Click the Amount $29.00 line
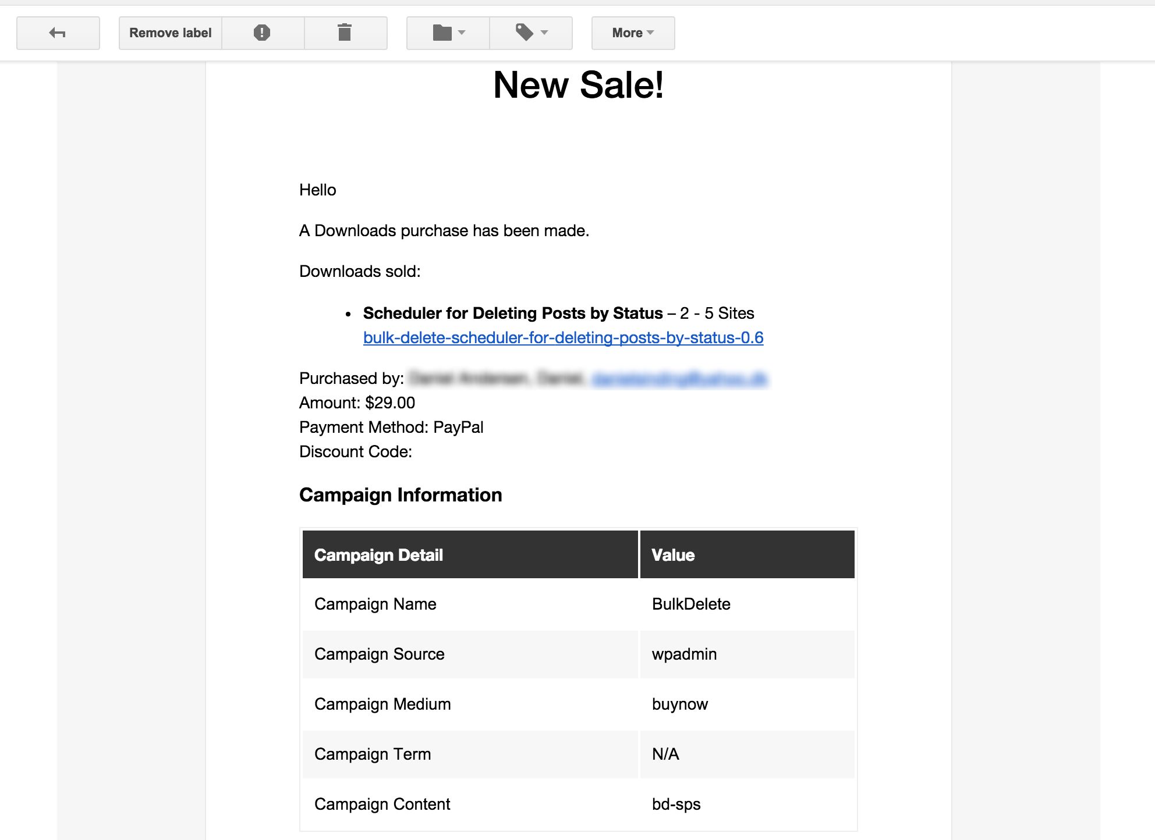The height and width of the screenshot is (840, 1155). (357, 403)
